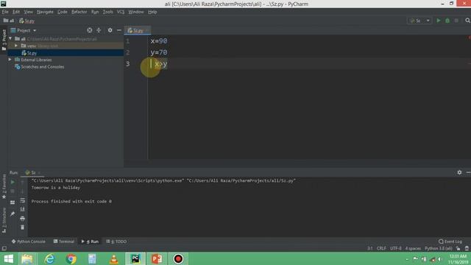
Task: Click the down arrow in Run panel
Action: coord(23,191)
